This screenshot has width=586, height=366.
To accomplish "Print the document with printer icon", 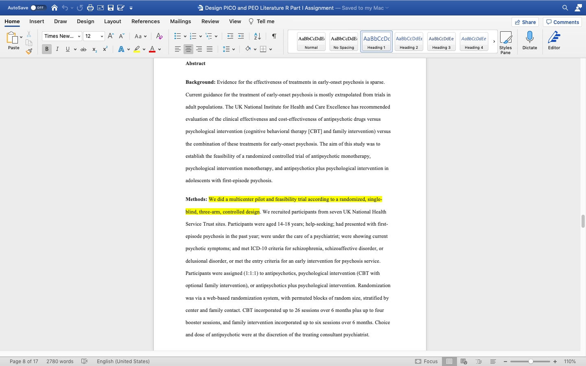I will (x=90, y=8).
